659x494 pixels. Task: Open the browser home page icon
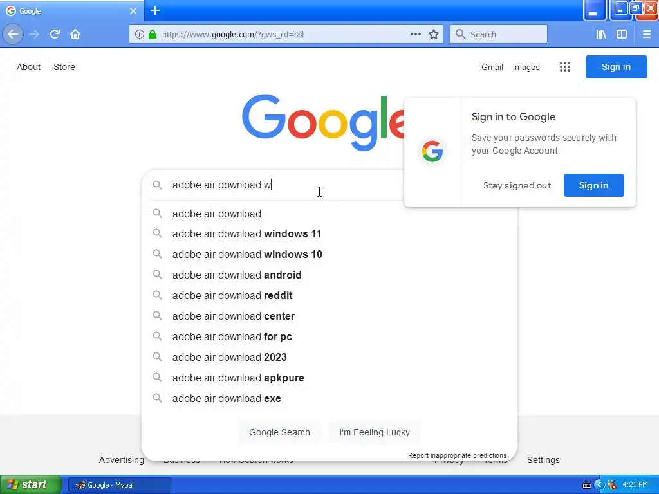tap(75, 35)
